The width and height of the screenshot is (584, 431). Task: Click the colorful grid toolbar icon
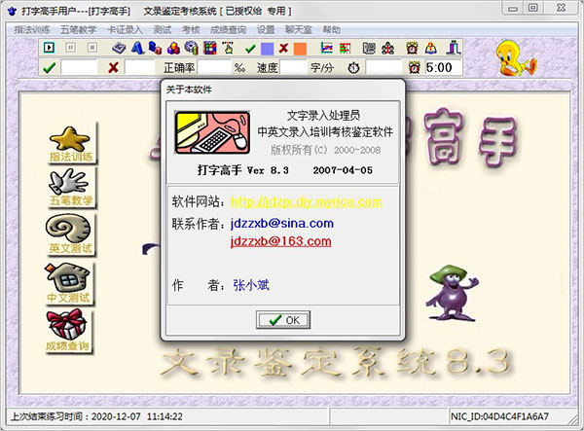coord(209,48)
